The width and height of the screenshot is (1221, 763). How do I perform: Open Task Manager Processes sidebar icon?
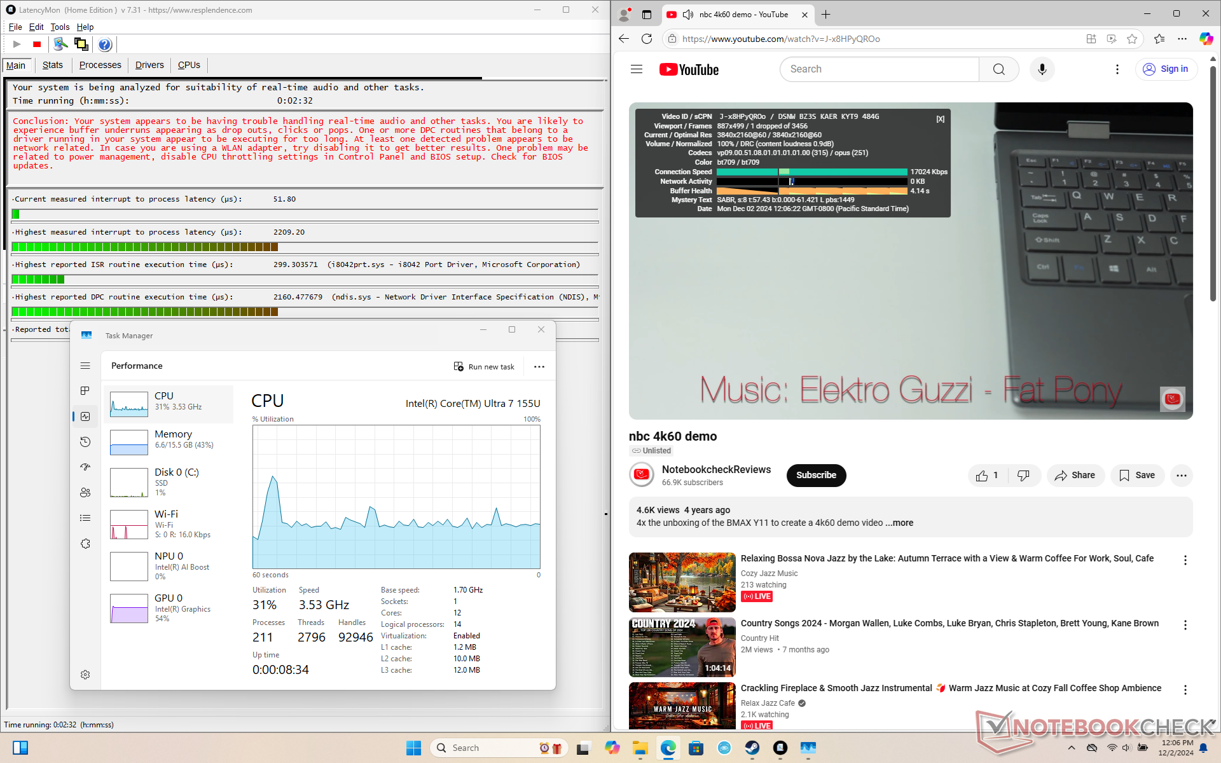coord(85,390)
